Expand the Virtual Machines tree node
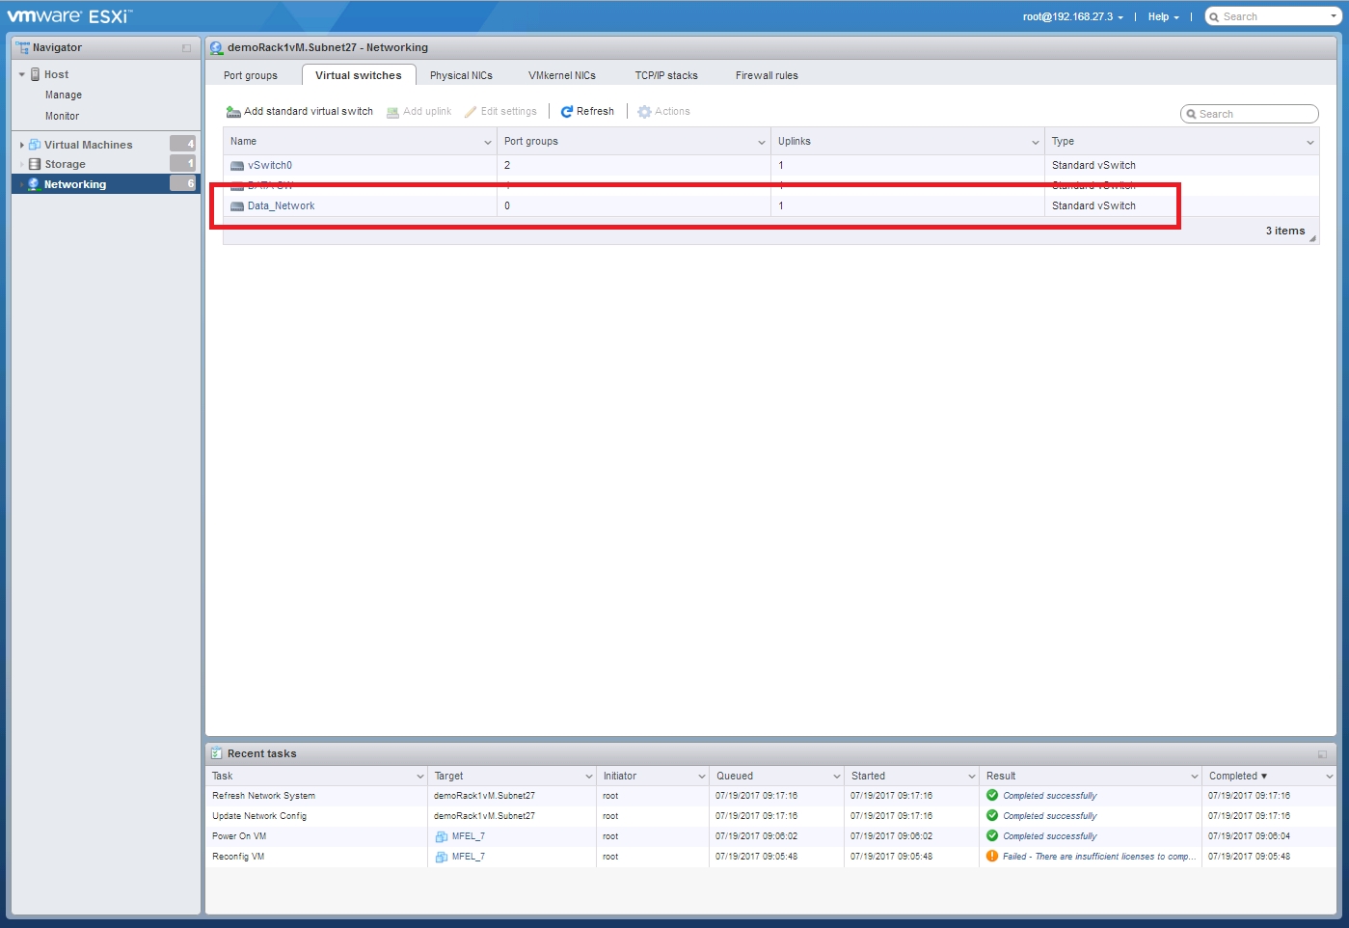Viewport: 1349px width, 928px height. coord(22,145)
